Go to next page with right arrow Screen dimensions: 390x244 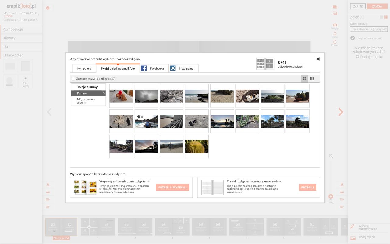click(x=341, y=112)
